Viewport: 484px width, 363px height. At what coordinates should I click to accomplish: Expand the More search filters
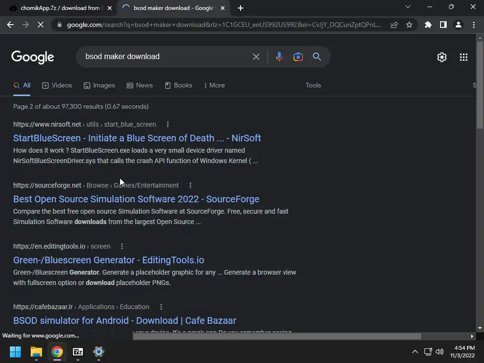click(x=214, y=86)
